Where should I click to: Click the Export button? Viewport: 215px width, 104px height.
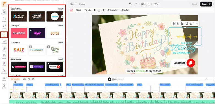[206, 4]
